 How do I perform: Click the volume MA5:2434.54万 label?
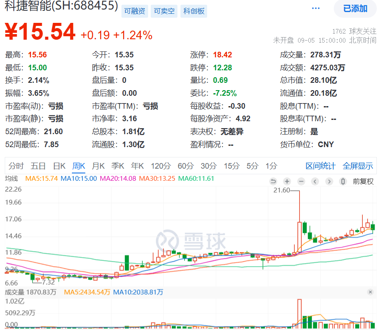[x=87, y=292]
